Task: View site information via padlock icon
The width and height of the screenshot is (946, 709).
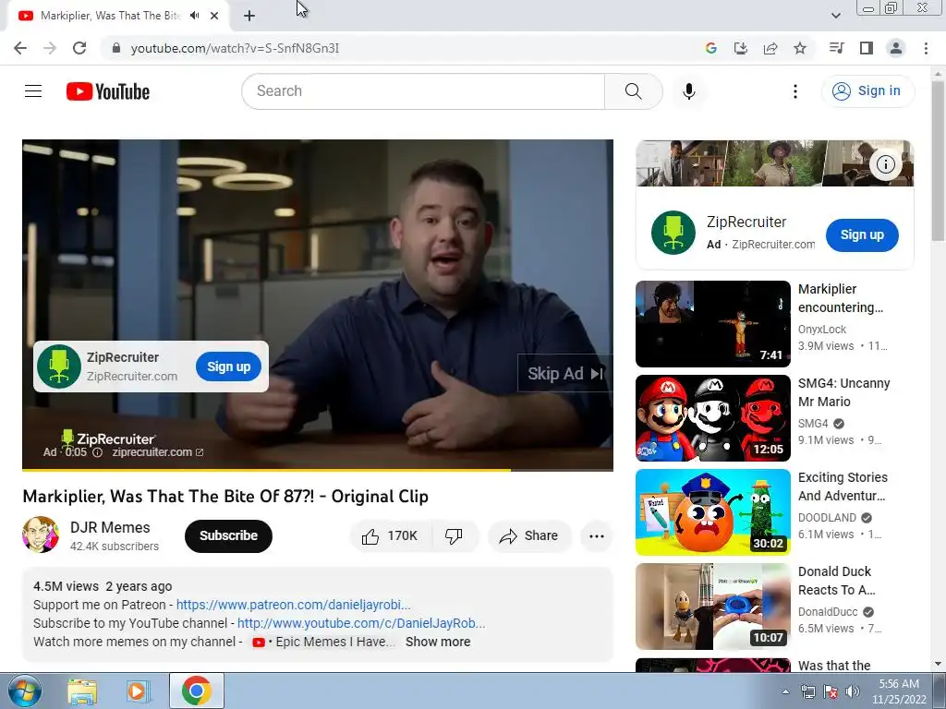Action: (116, 48)
